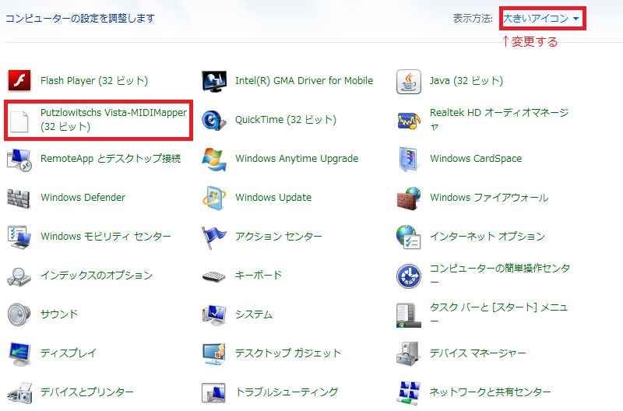This screenshot has width=623, height=411.
Task: Click the Action Center blue flag icon
Action: [213, 237]
